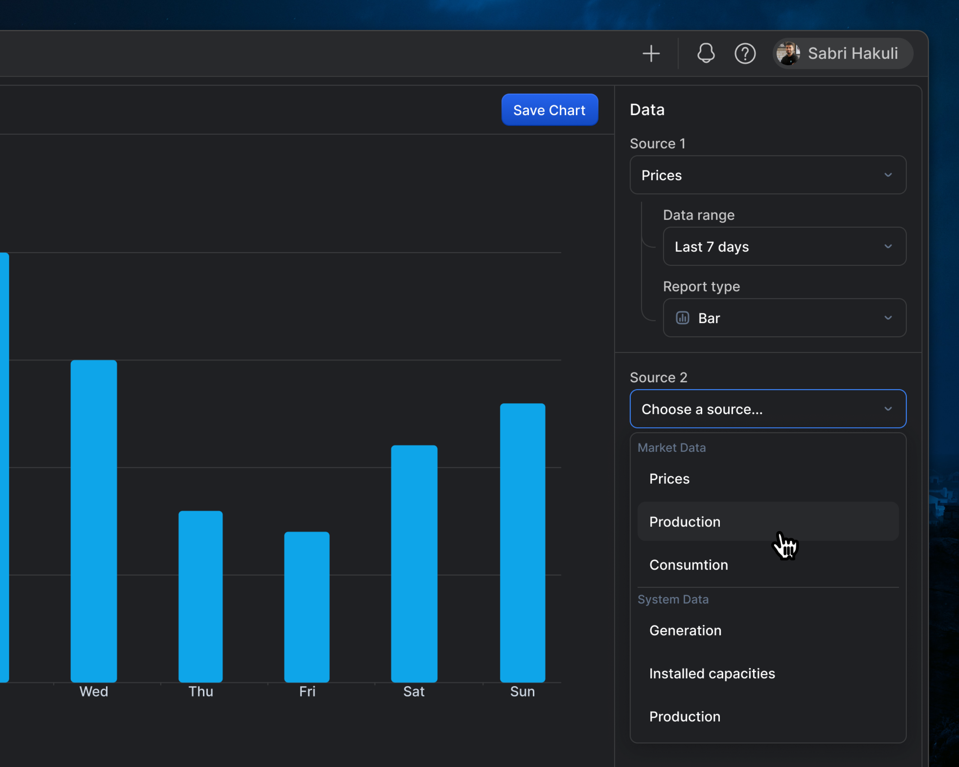Choose Generation under System Data
Viewport: 959px width, 767px height.
685,630
